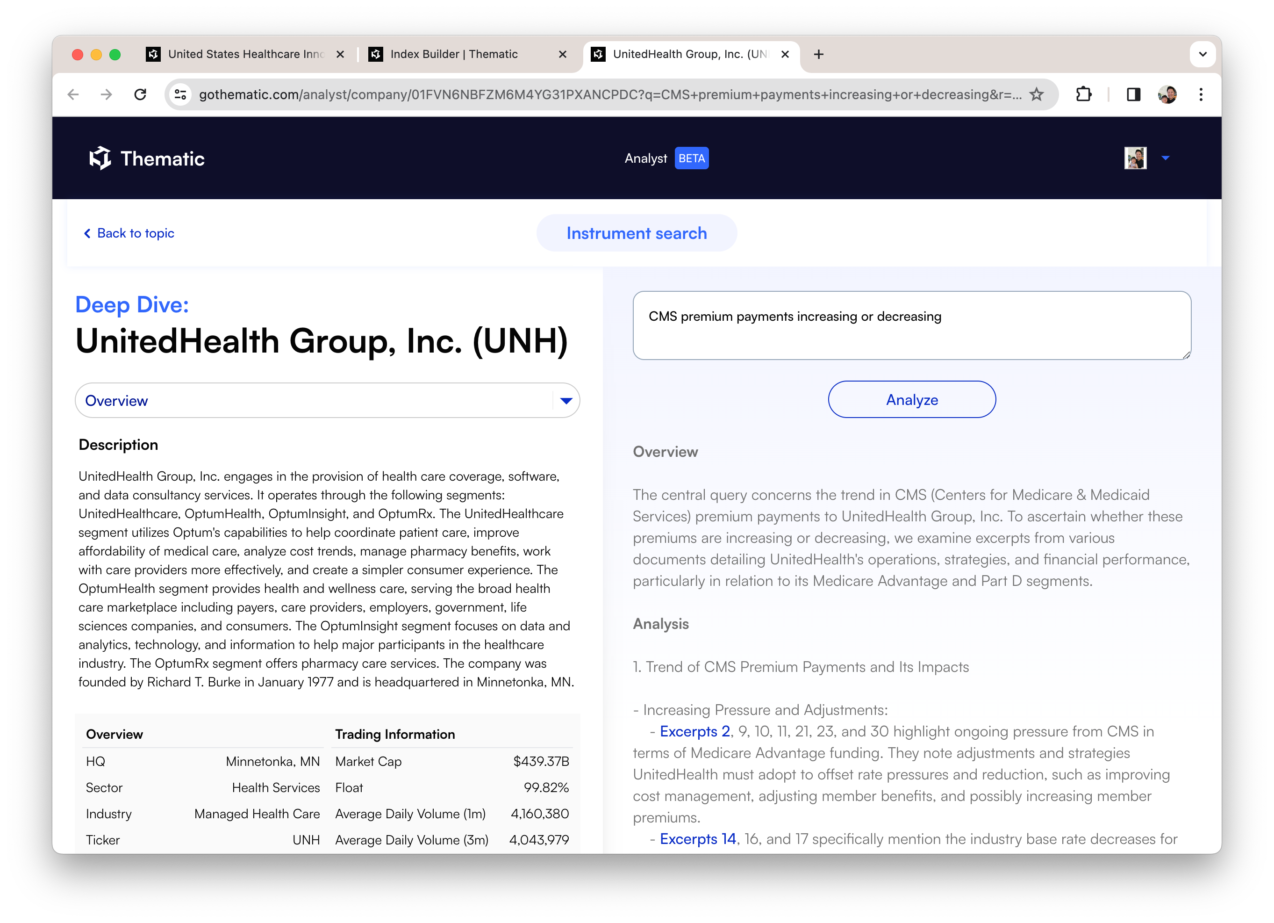The image size is (1274, 923).
Task: Click the Market Cap value $439.37B
Action: 540,761
